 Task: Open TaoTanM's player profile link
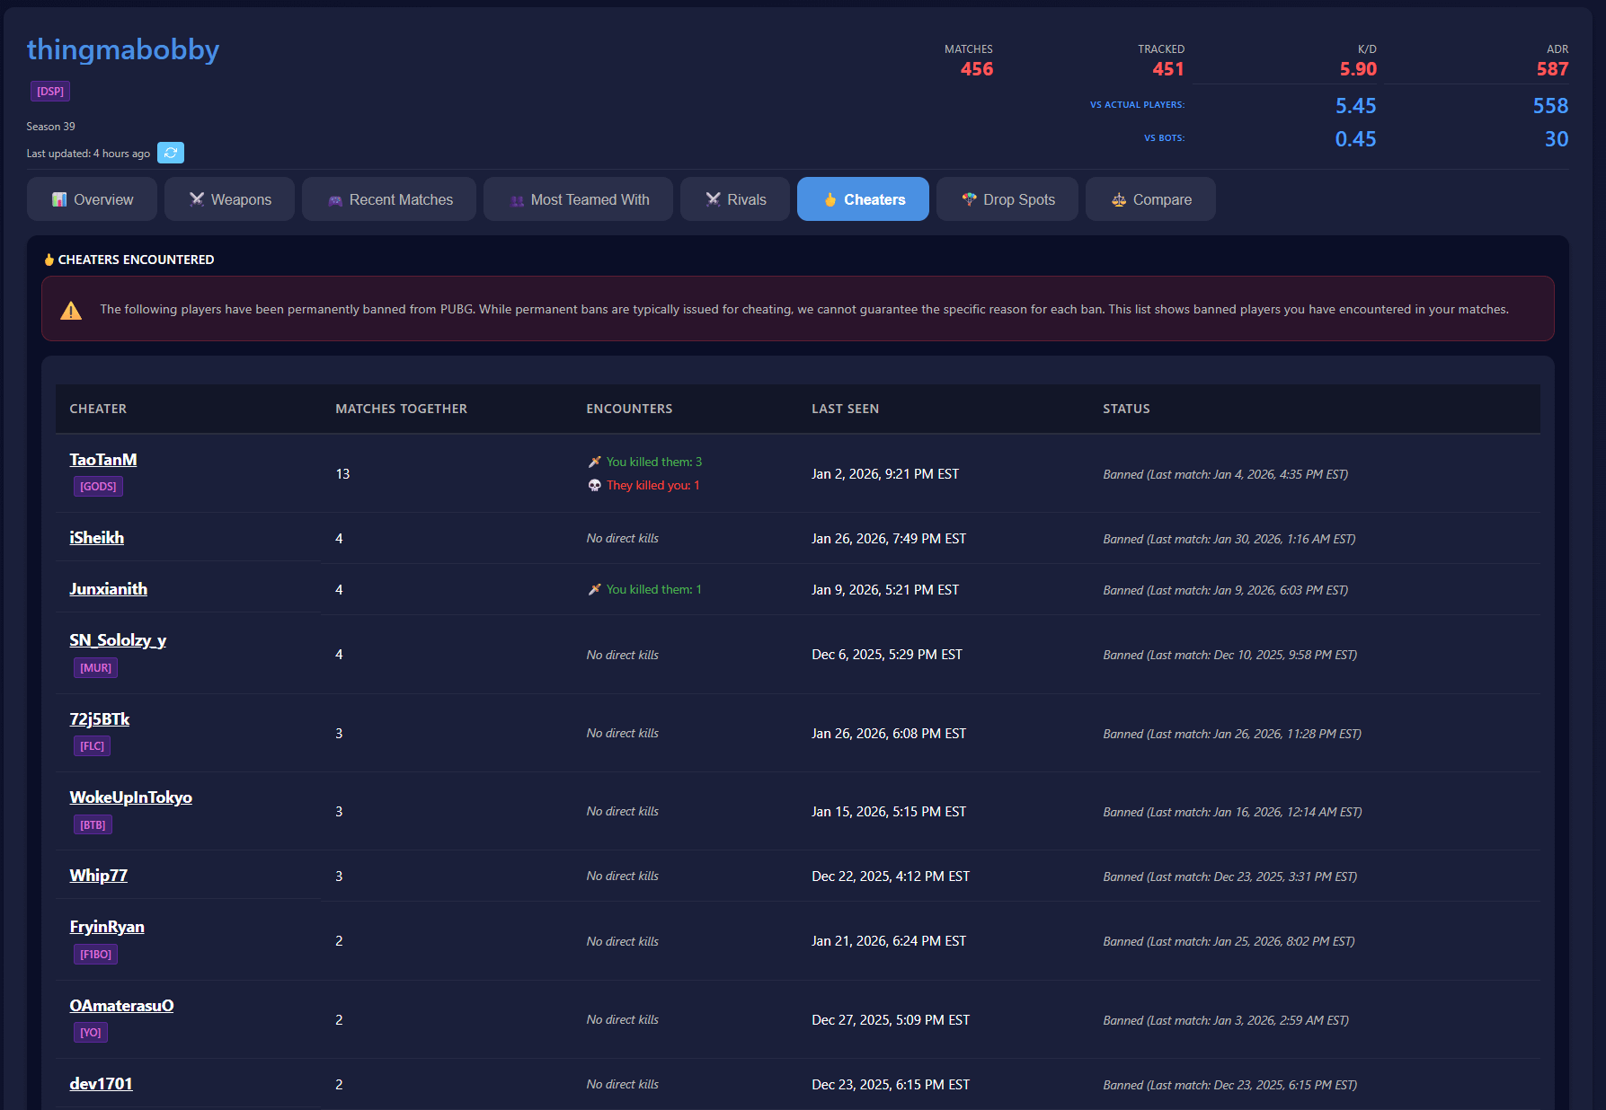[x=103, y=460]
